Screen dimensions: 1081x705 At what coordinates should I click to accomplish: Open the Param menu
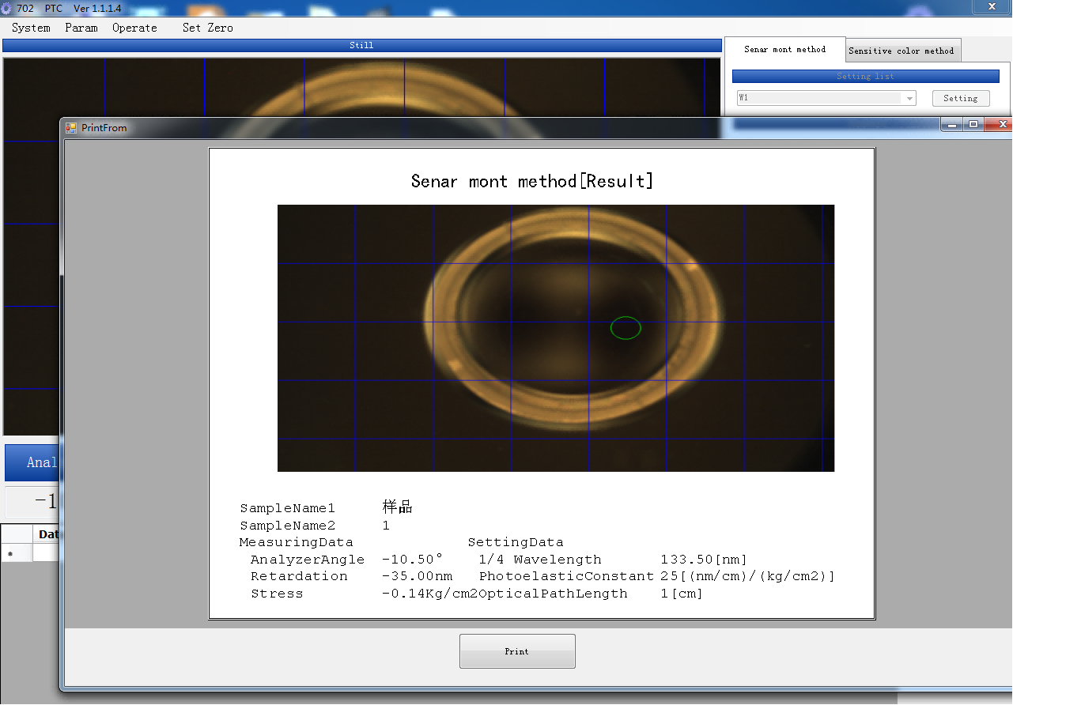tap(81, 28)
